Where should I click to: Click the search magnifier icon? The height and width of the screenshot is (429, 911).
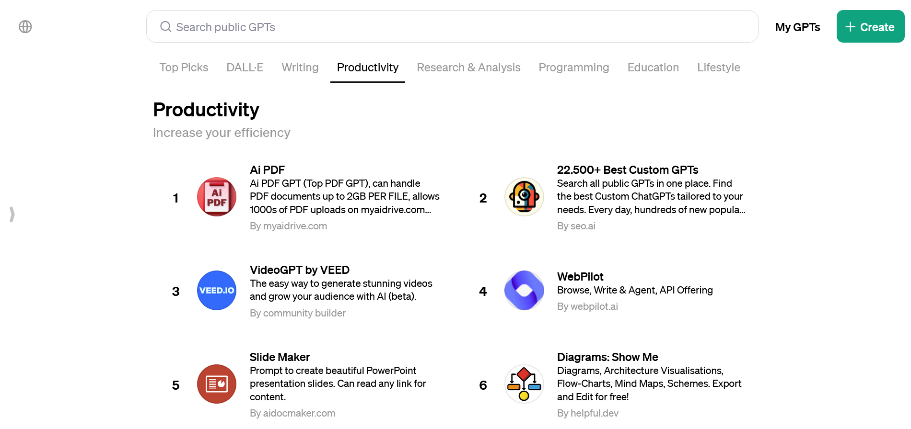click(166, 27)
